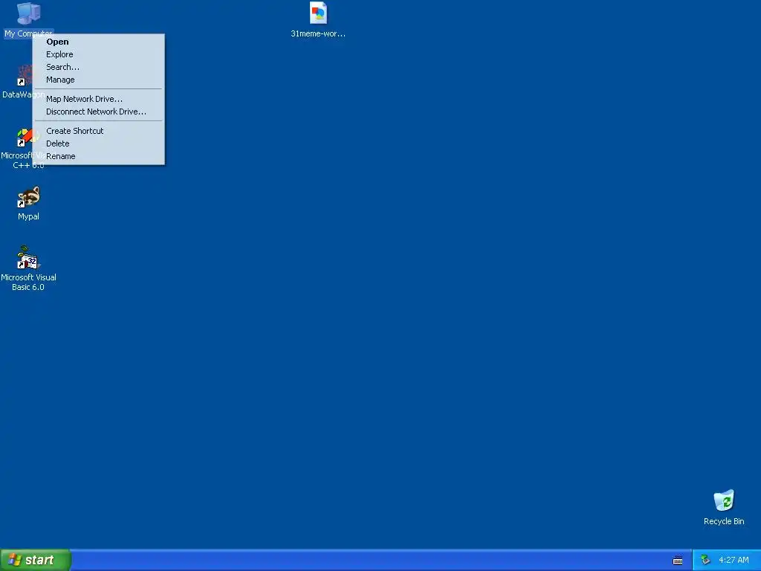761x571 pixels.
Task: Select the Mypal browser raccoon icon
Action: click(29, 197)
